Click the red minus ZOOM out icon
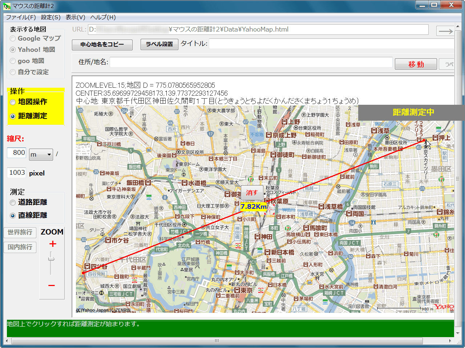Screen dimensions: 465x348 click(x=52, y=285)
